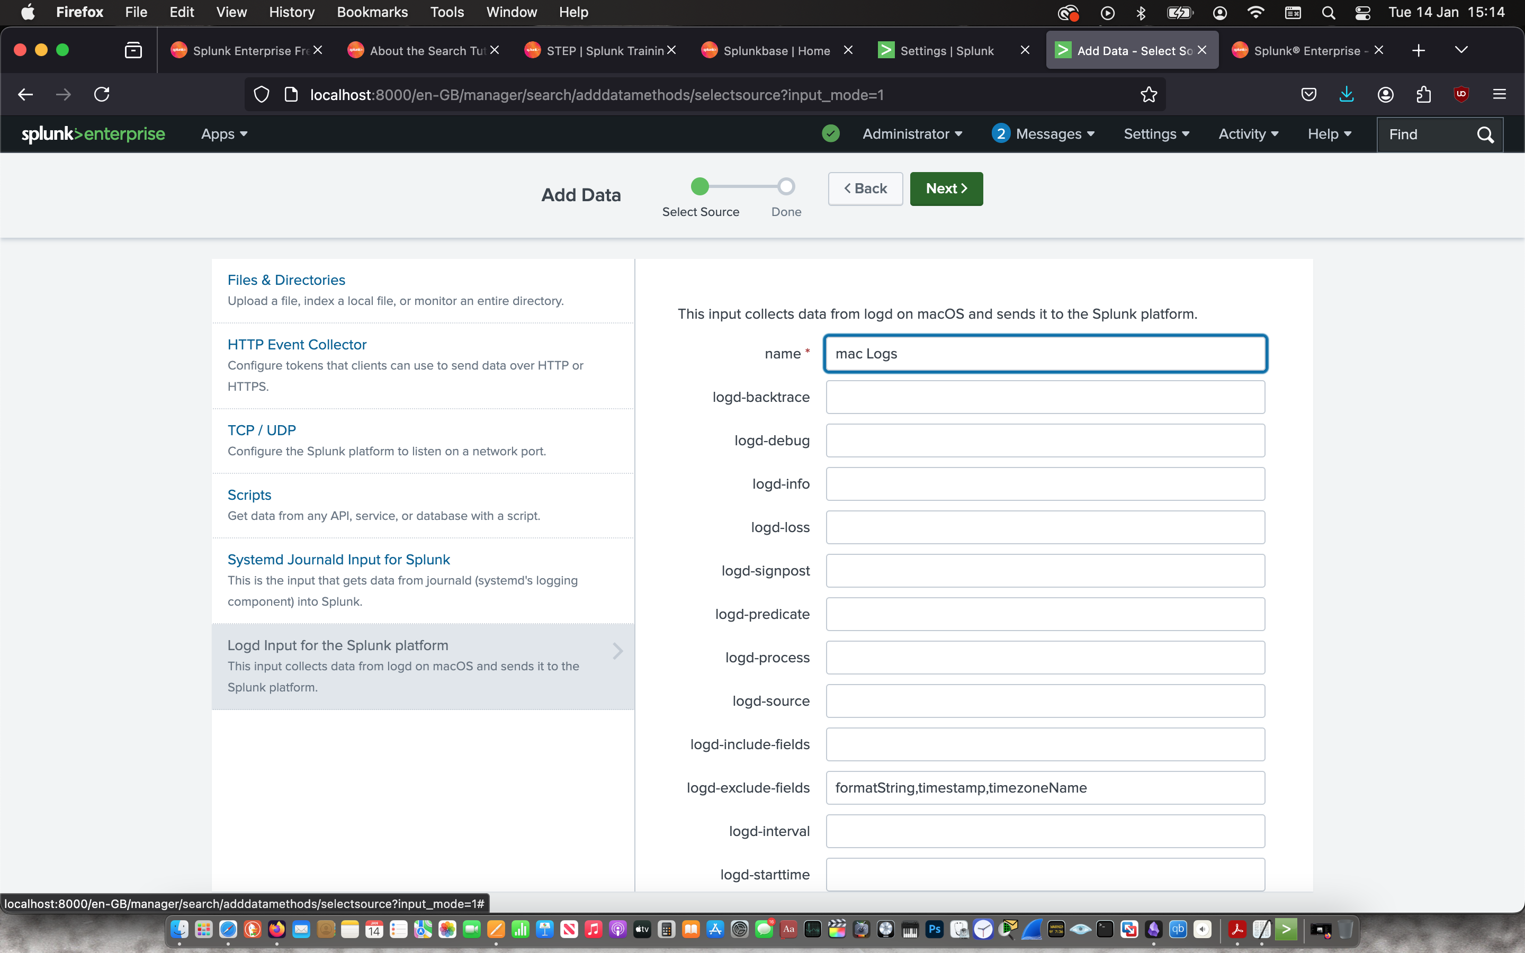Open the Administrator dropdown menu
The image size is (1525, 953).
tap(912, 133)
